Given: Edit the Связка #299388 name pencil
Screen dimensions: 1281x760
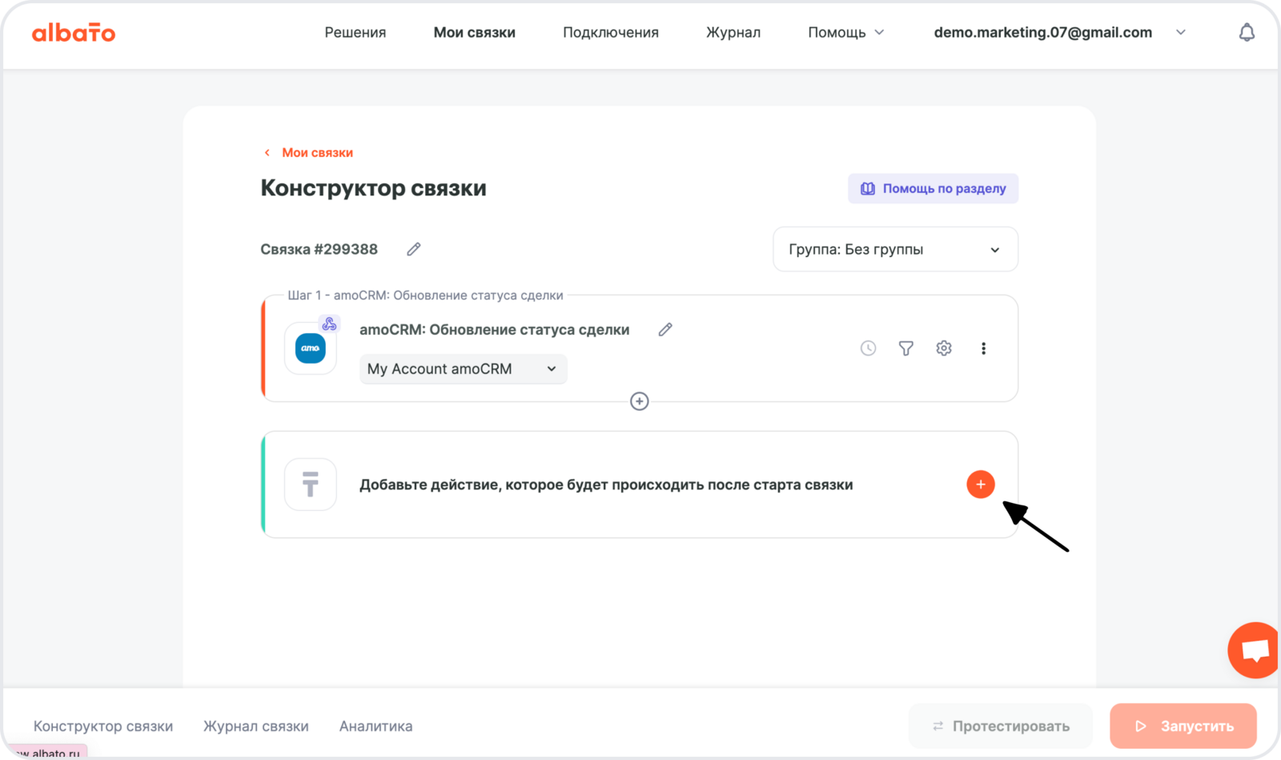Looking at the screenshot, I should pyautogui.click(x=413, y=249).
